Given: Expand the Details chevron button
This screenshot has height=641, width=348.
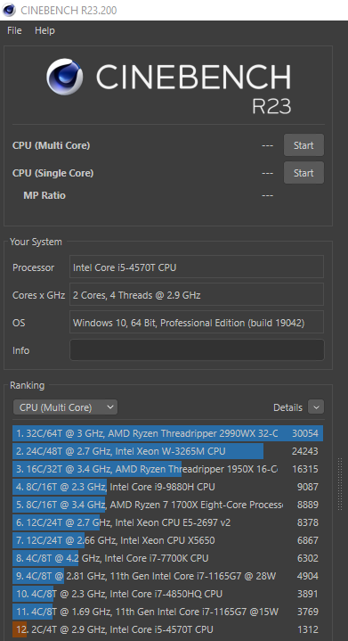Looking at the screenshot, I should [316, 407].
